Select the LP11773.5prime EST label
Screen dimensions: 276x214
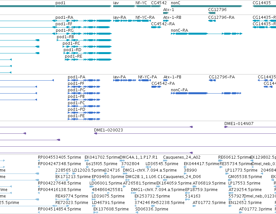click(241, 170)
